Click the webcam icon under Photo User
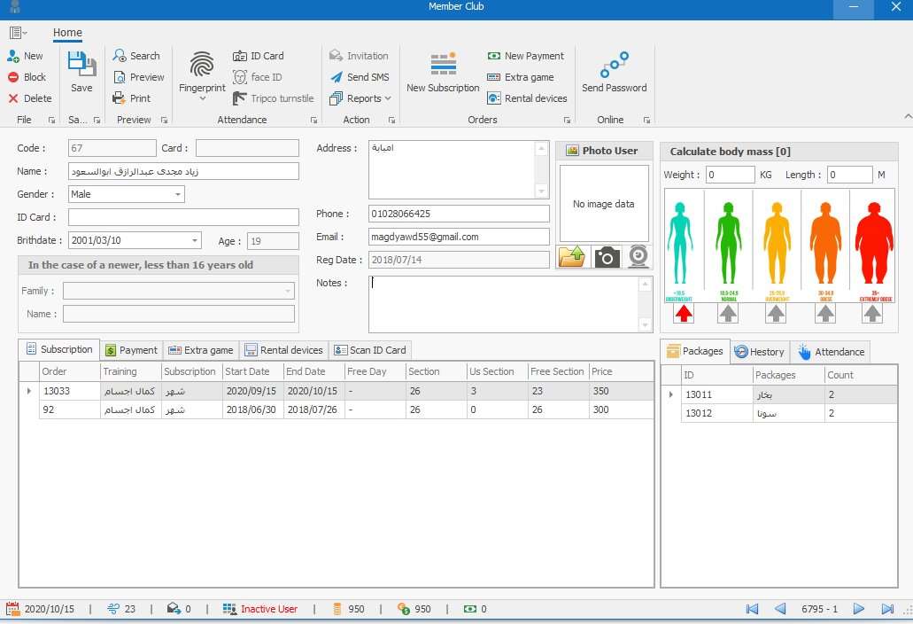This screenshot has width=913, height=624. pyautogui.click(x=638, y=257)
